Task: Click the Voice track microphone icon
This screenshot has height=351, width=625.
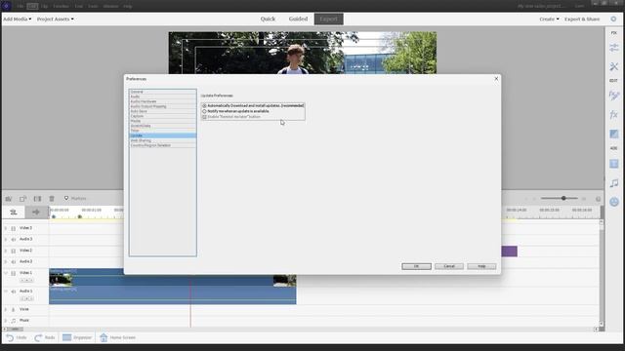Action: (x=13, y=310)
